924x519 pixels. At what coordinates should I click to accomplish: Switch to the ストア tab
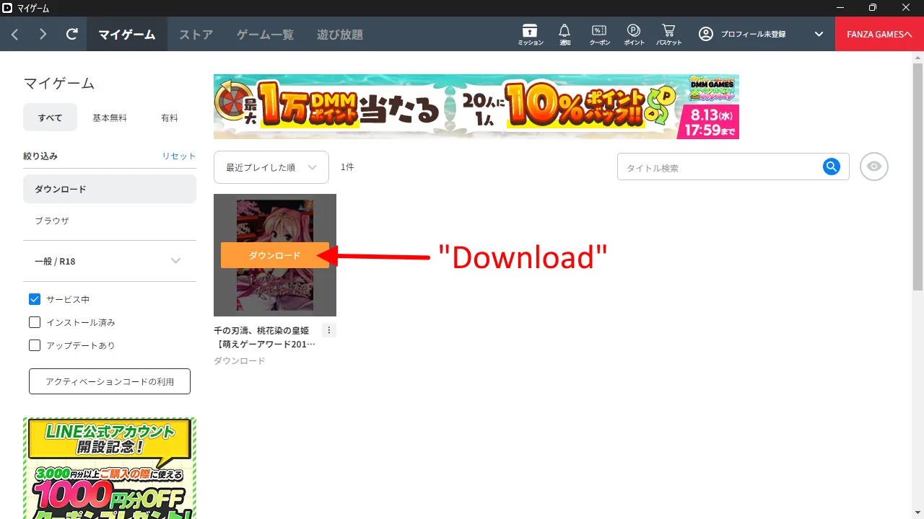196,34
